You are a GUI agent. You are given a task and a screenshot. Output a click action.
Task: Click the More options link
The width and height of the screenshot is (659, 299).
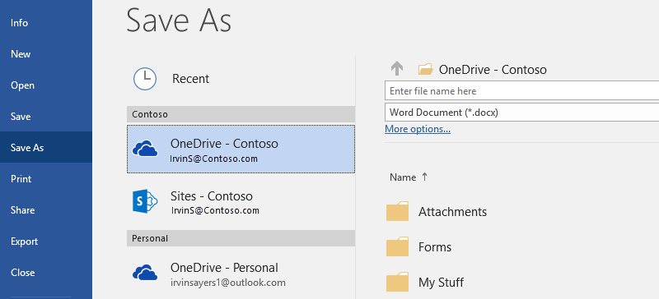pyautogui.click(x=418, y=129)
